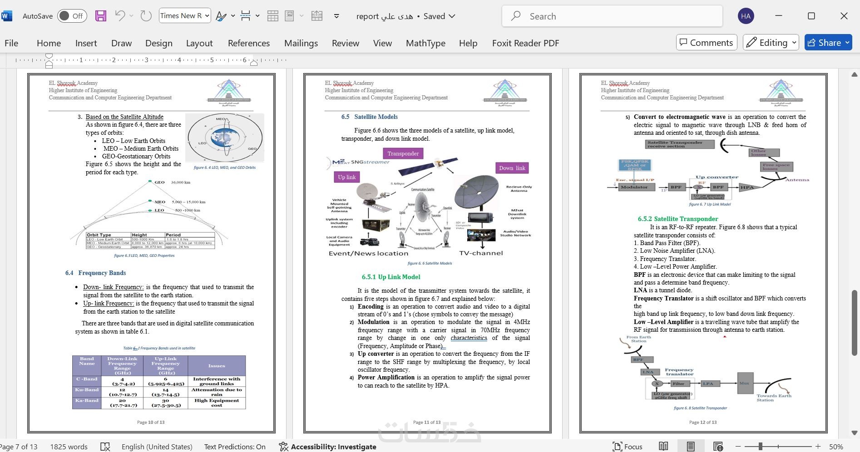Click the 50% zoom level
Viewport: 860px width, 452px height.
(x=836, y=447)
